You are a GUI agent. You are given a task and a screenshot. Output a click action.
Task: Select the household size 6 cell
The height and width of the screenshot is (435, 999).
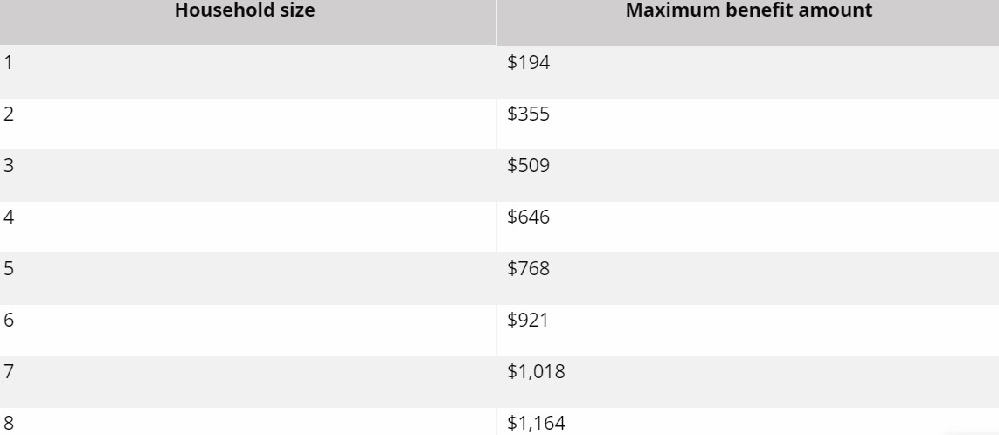click(9, 321)
